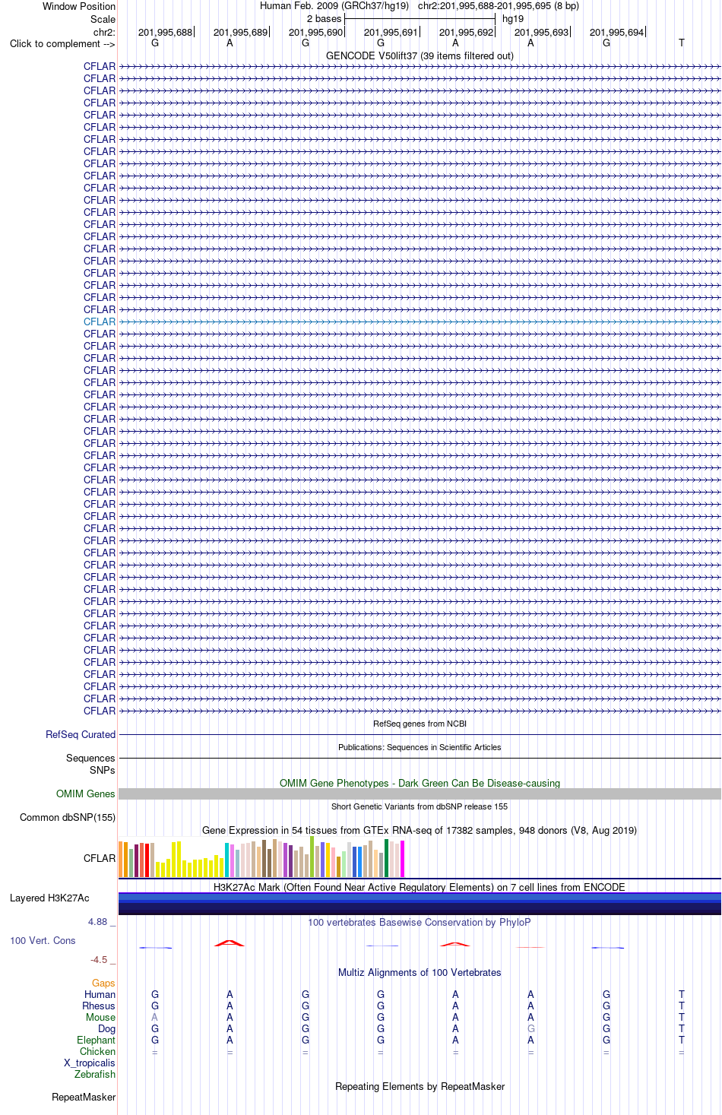Viewport: 722px width, 1115px height.
Task: Open the RefSeq genes from NCBI title
Action: (420, 724)
